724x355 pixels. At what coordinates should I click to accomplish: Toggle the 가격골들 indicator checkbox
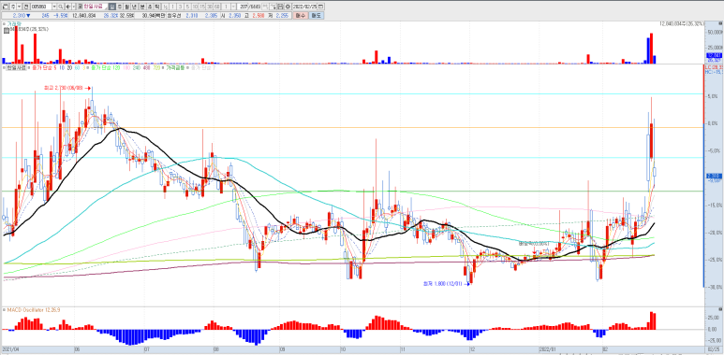[163, 67]
